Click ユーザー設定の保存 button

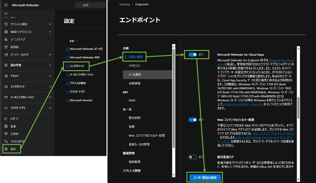(205, 178)
